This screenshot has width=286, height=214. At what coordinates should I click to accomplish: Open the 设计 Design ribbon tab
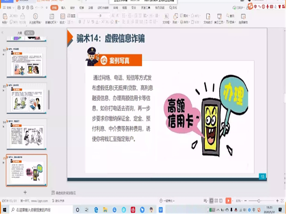[x=72, y=8]
